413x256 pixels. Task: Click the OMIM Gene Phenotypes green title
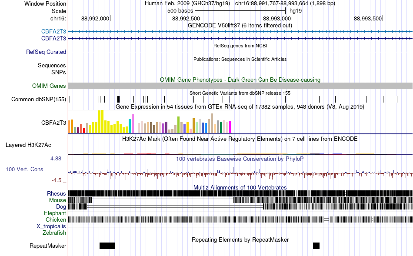[240, 80]
